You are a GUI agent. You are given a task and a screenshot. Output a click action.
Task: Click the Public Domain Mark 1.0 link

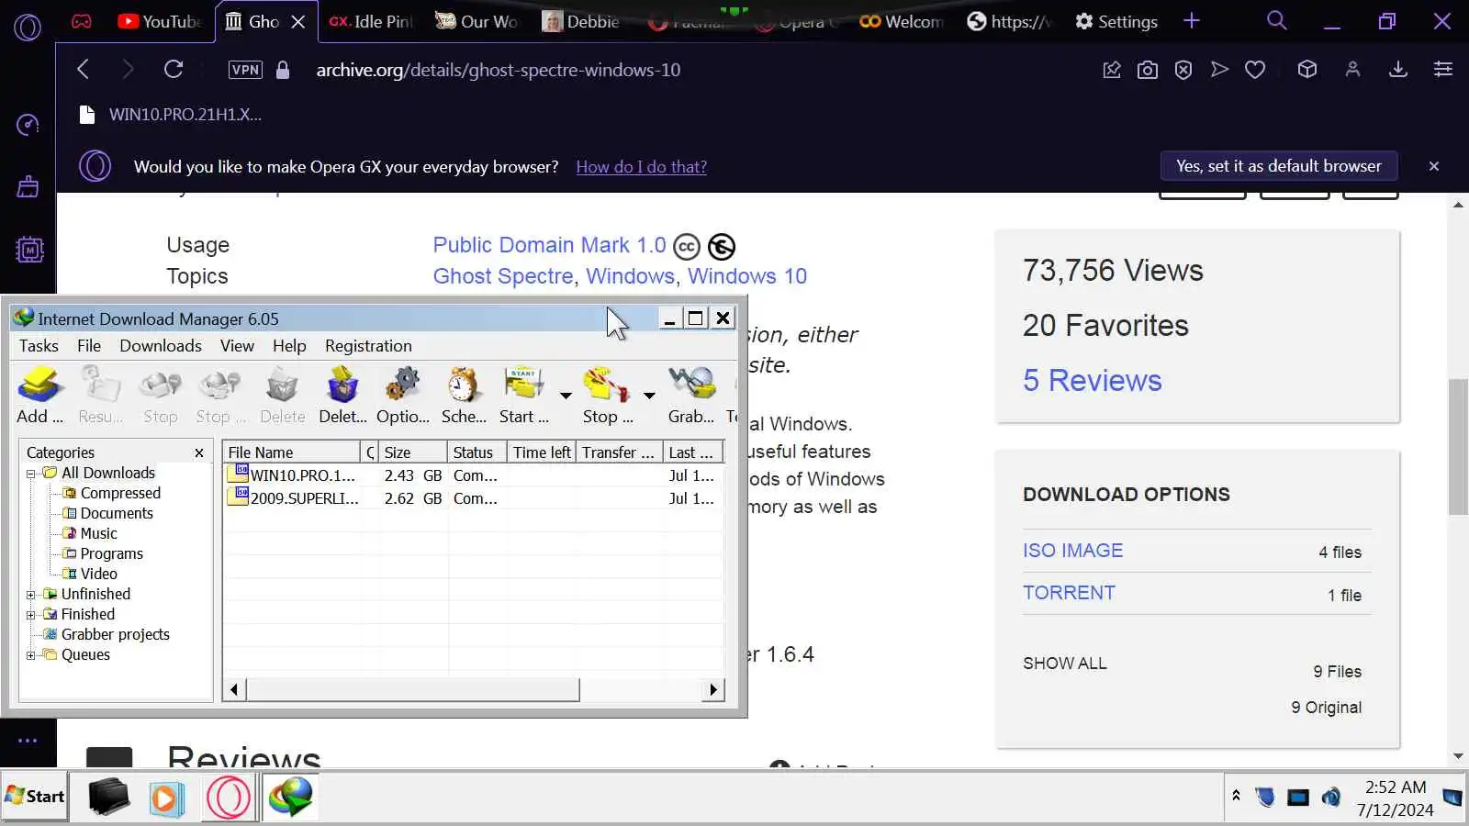coord(549,245)
